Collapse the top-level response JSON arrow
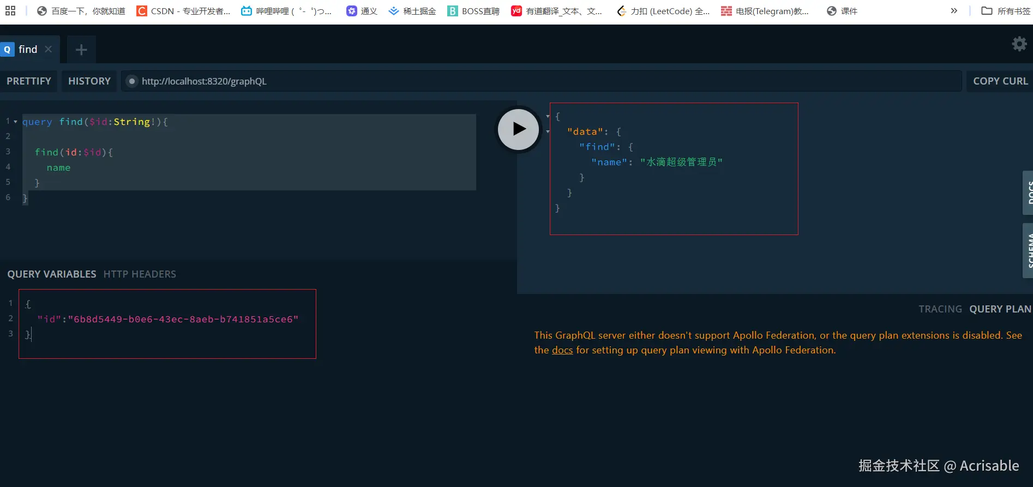 [x=548, y=116]
